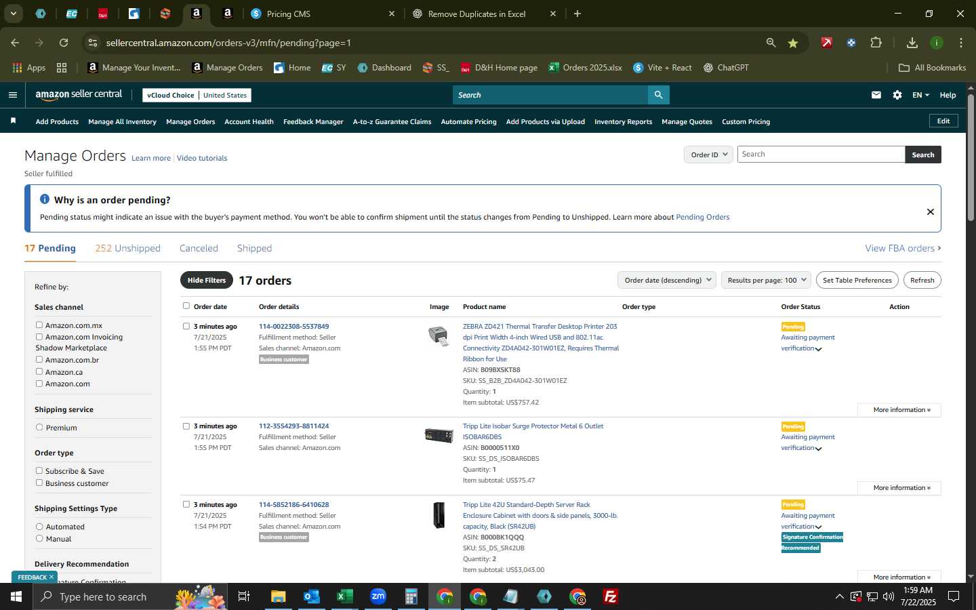Check the select-all orders checkbox in the header
This screenshot has height=610, width=976.
click(186, 306)
